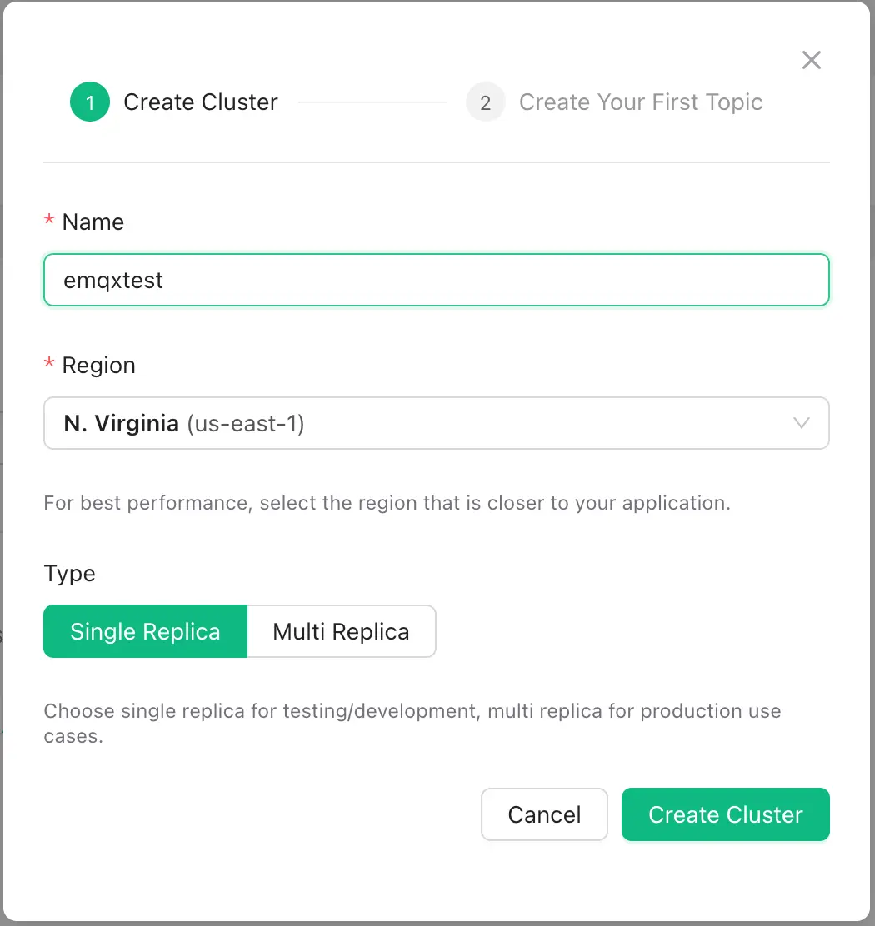The image size is (875, 926).
Task: Click the green checkmark-colored step indicator
Action: click(89, 102)
